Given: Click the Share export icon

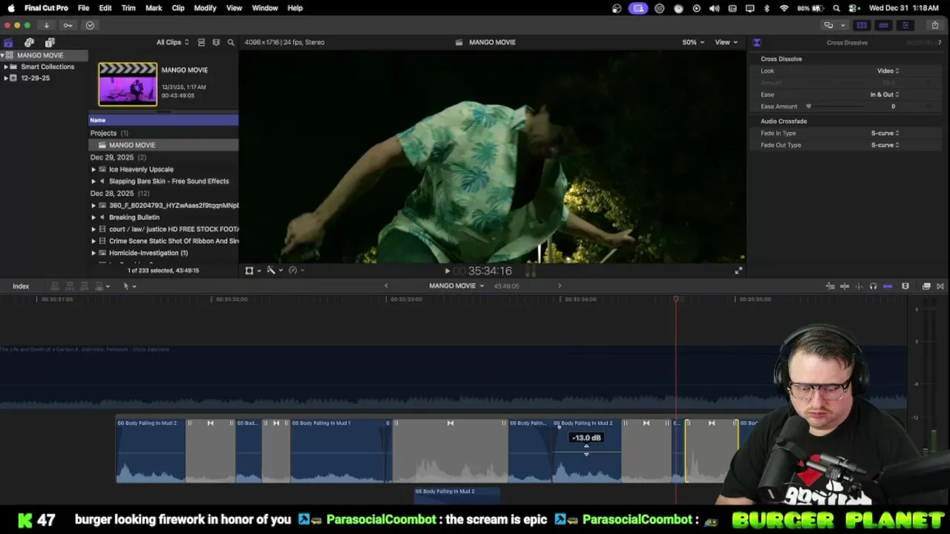Looking at the screenshot, I should click(934, 25).
